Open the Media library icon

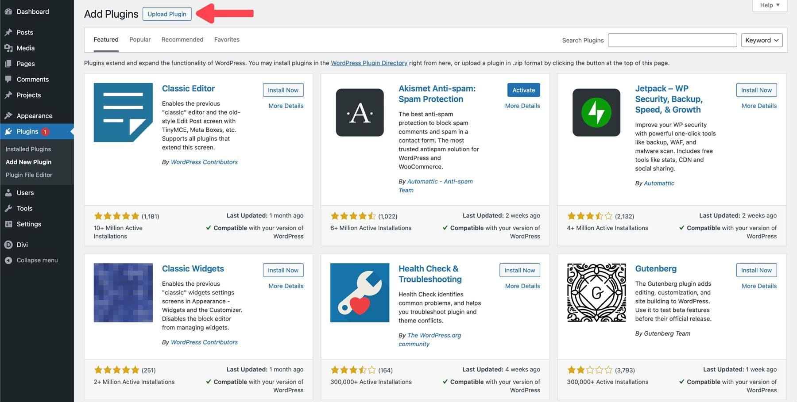point(8,48)
